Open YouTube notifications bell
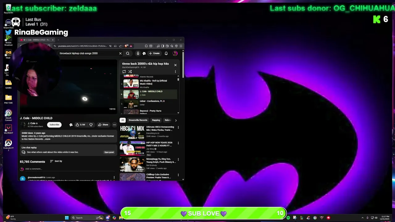Screen dimensions: 395x222 click(166, 53)
